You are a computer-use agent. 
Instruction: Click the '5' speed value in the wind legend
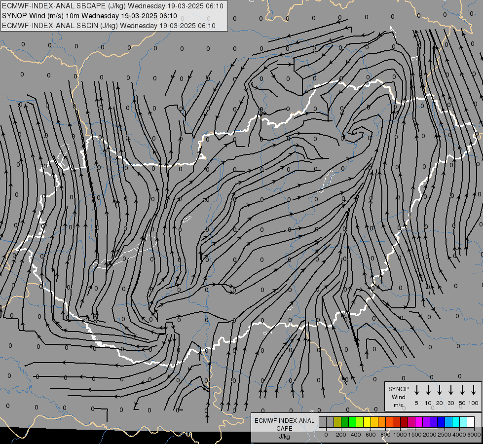[x=416, y=403]
